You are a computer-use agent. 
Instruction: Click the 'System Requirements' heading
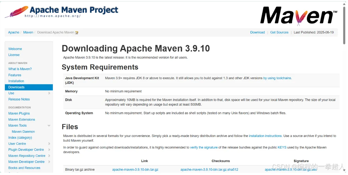click(100, 67)
